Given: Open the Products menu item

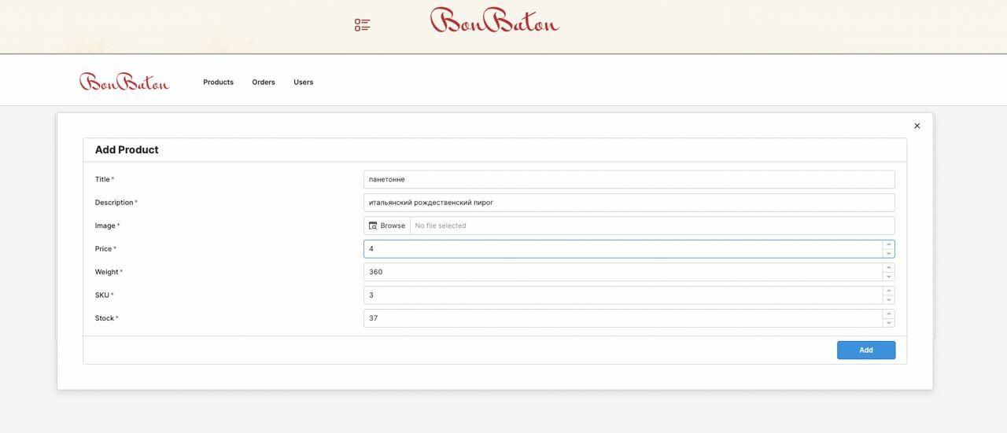Looking at the screenshot, I should [218, 82].
